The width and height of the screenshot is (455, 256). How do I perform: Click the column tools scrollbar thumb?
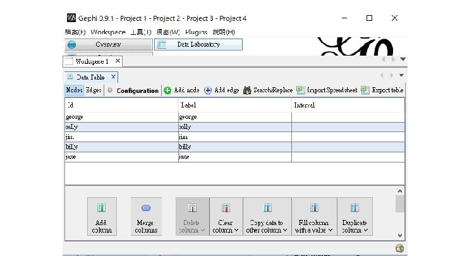point(400,204)
